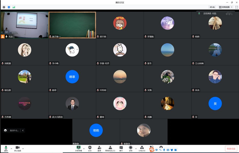Expand audio options arrow beside the microphone
This screenshot has height=153, width=239.
(11, 149)
